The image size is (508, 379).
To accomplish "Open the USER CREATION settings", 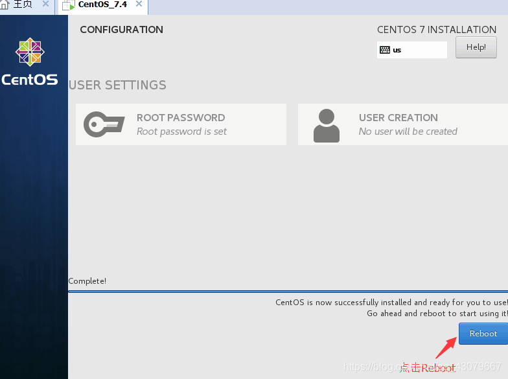I will (x=403, y=124).
